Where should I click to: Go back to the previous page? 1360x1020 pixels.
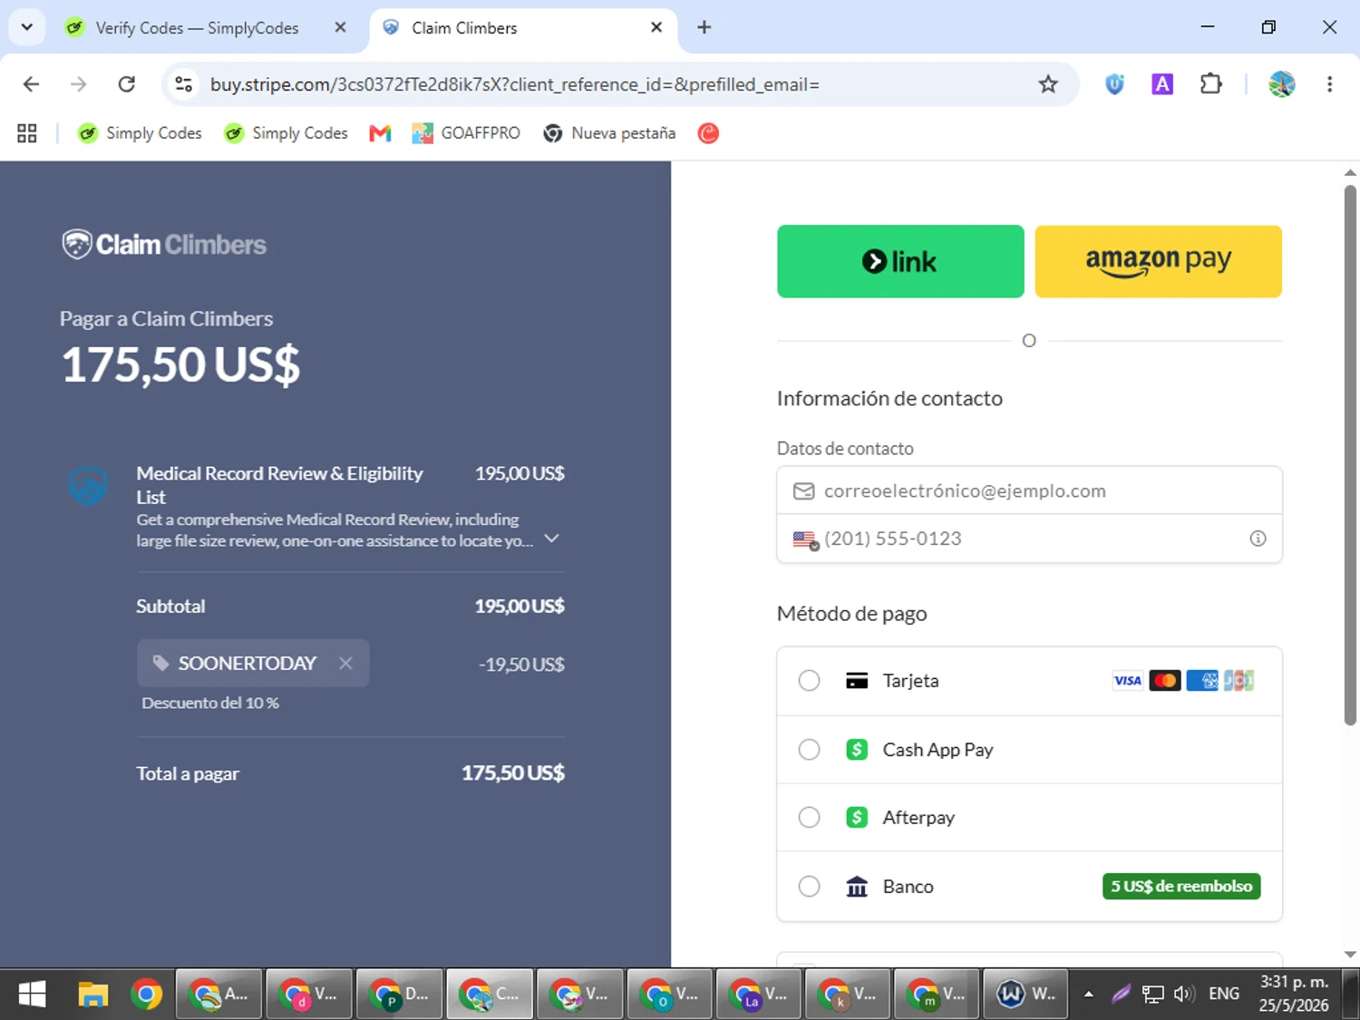click(x=31, y=84)
